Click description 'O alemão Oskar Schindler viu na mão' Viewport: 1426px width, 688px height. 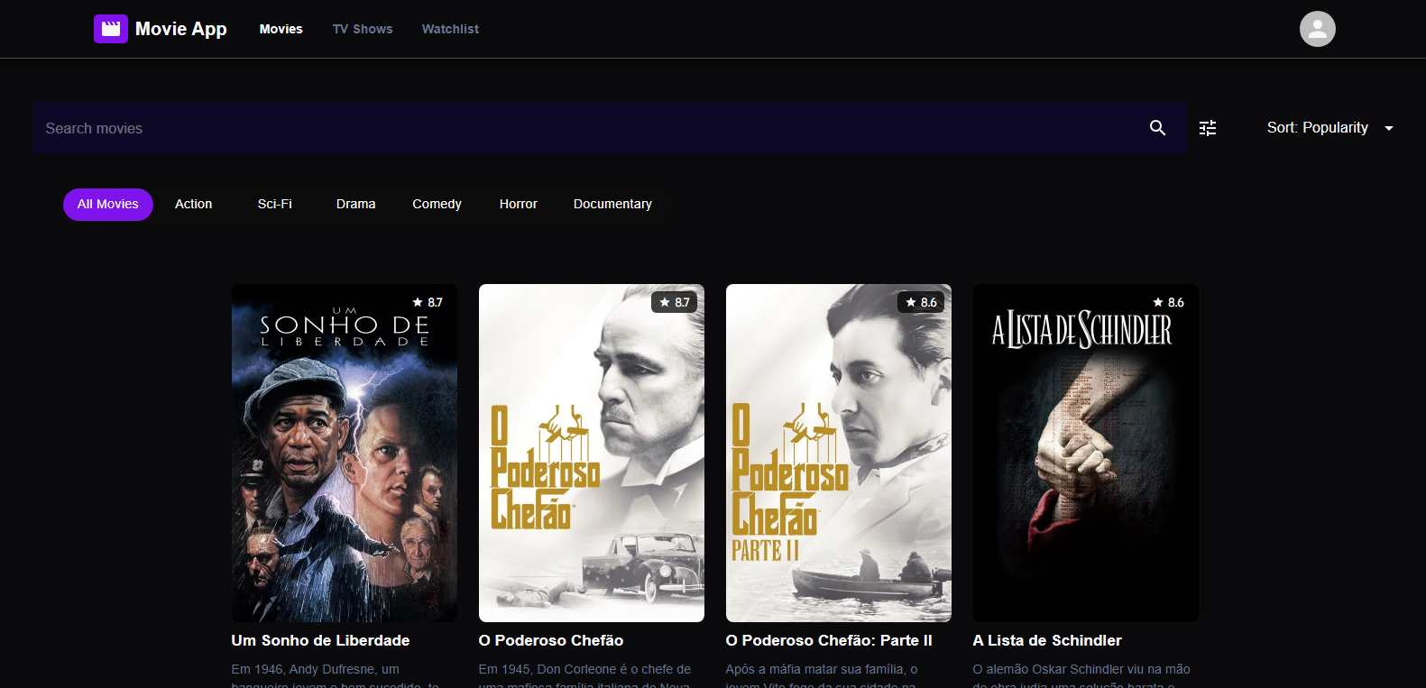[x=1081, y=669]
